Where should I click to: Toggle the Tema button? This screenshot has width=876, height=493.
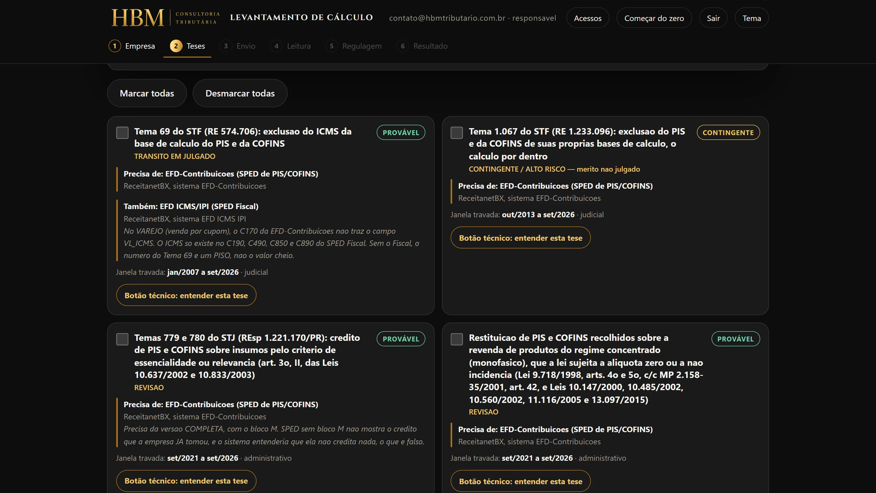tap(752, 18)
